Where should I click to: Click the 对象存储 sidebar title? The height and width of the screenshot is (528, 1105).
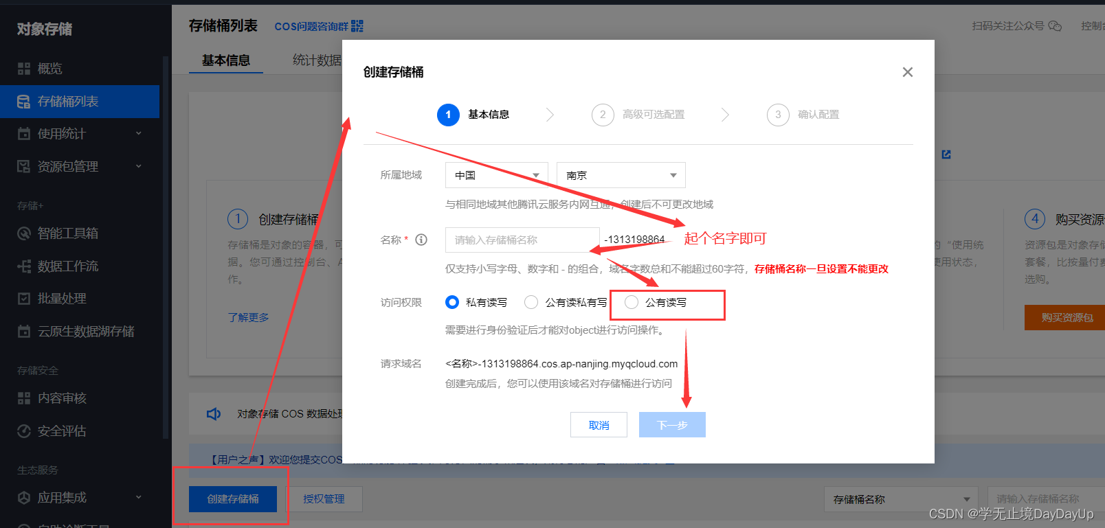point(45,29)
